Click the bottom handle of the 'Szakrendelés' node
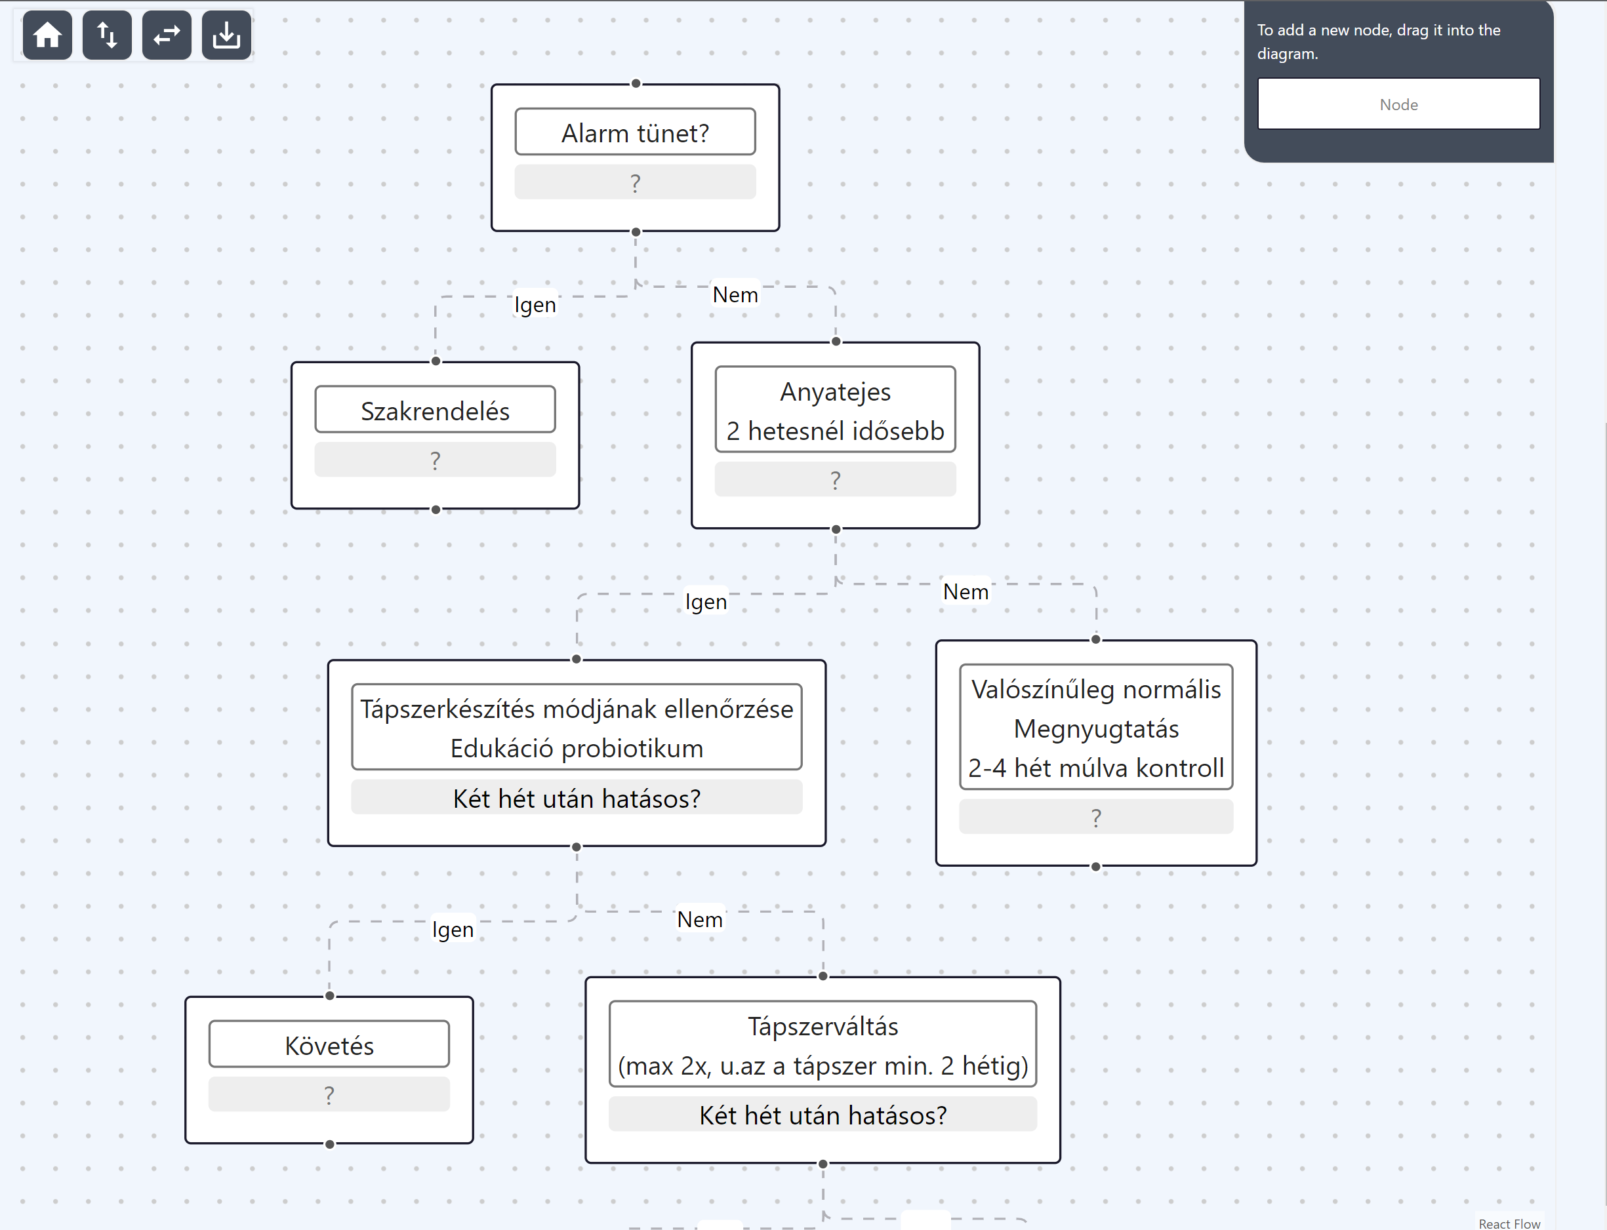This screenshot has width=1607, height=1230. [436, 509]
